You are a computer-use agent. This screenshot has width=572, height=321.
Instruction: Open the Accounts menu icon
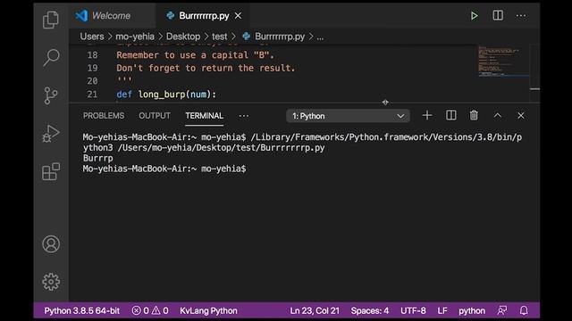point(51,243)
